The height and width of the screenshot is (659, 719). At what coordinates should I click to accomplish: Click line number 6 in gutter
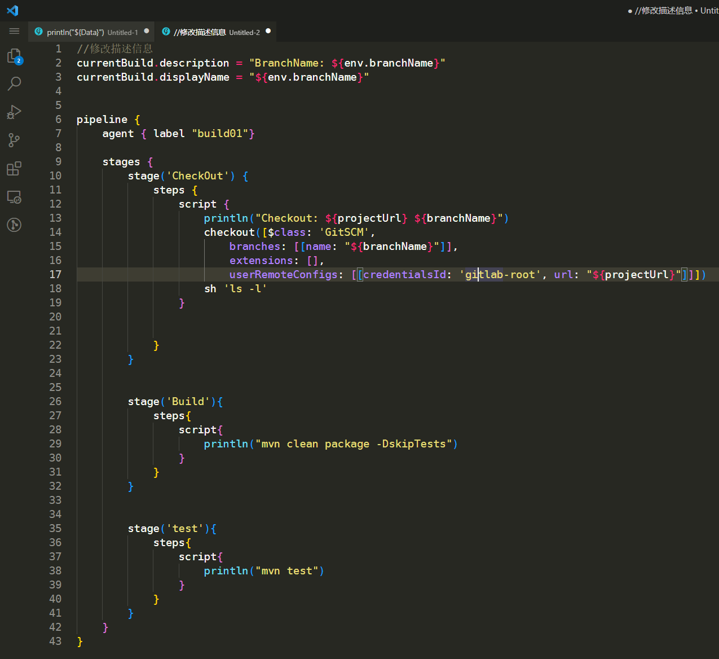click(58, 120)
